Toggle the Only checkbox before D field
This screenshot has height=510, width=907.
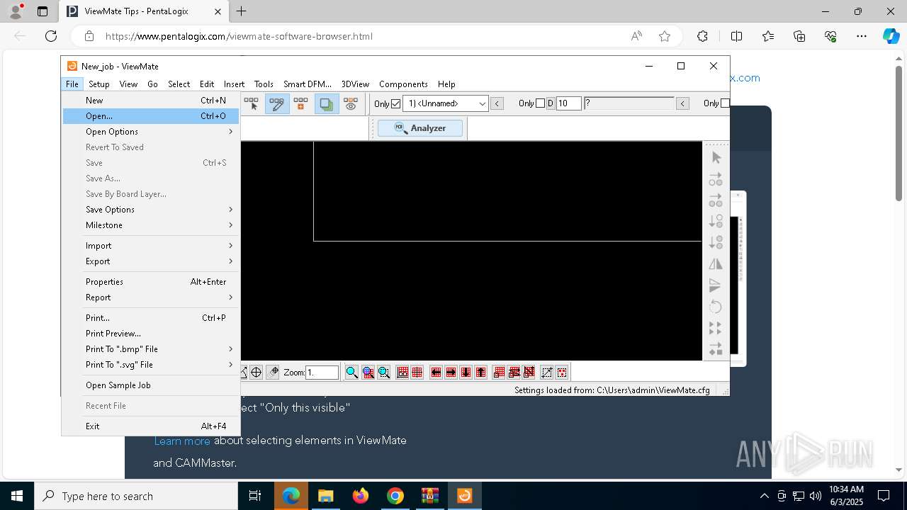point(540,103)
